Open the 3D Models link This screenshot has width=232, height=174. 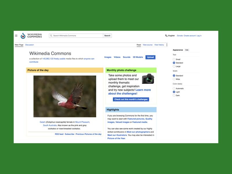tap(138, 57)
